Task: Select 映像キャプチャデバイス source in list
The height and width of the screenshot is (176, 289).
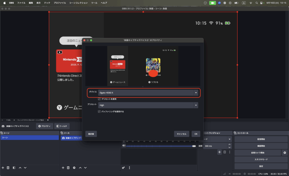Action: pos(73,138)
